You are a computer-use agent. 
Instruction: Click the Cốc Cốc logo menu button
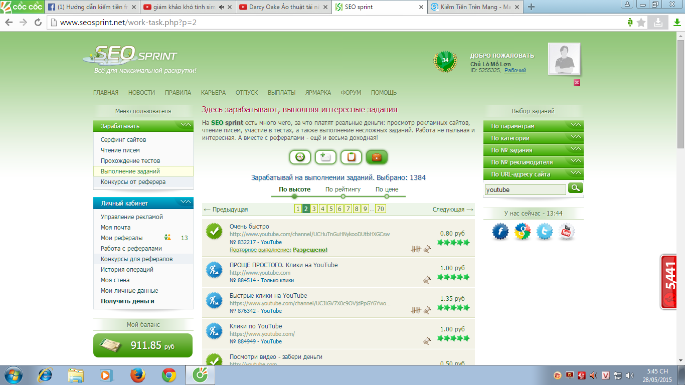coord(22,7)
